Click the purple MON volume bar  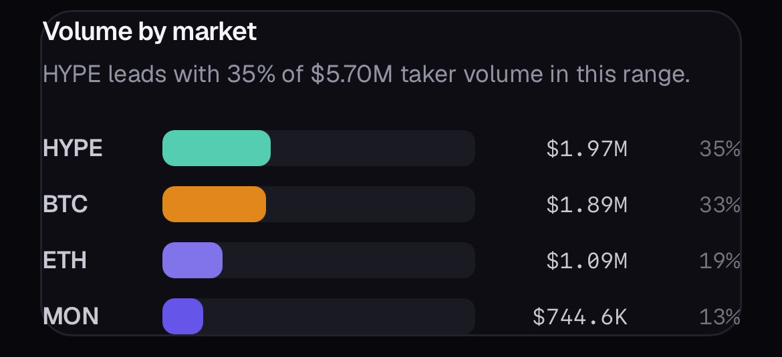pyautogui.click(x=182, y=316)
